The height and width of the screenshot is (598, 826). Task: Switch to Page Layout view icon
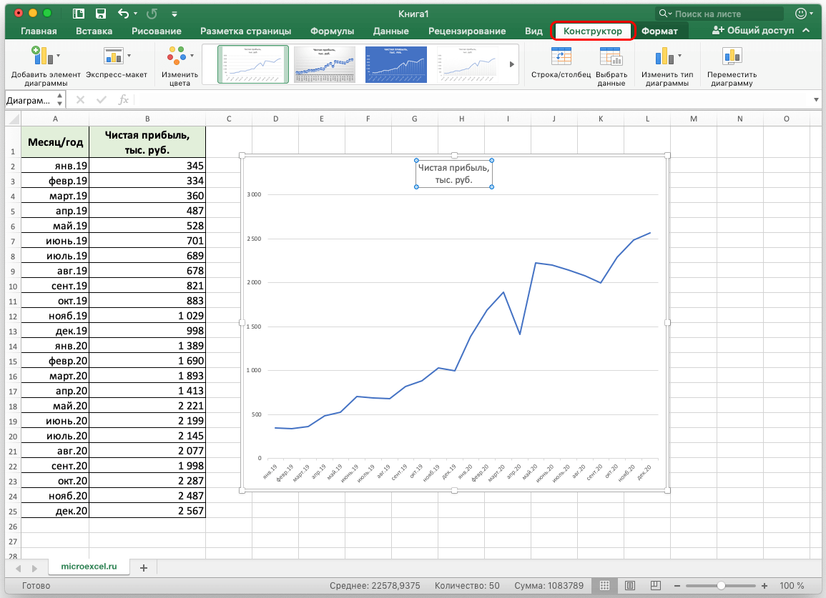point(630,585)
